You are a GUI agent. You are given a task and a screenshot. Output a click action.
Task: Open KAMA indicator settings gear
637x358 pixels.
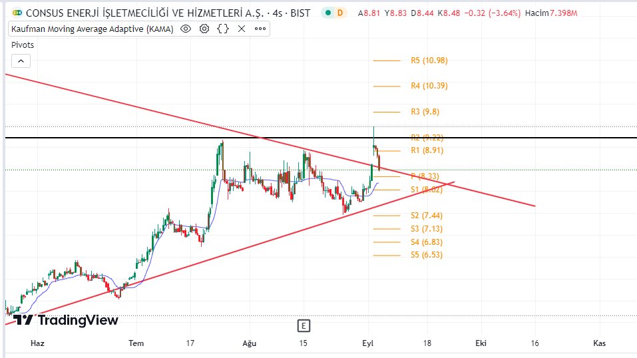click(x=204, y=29)
